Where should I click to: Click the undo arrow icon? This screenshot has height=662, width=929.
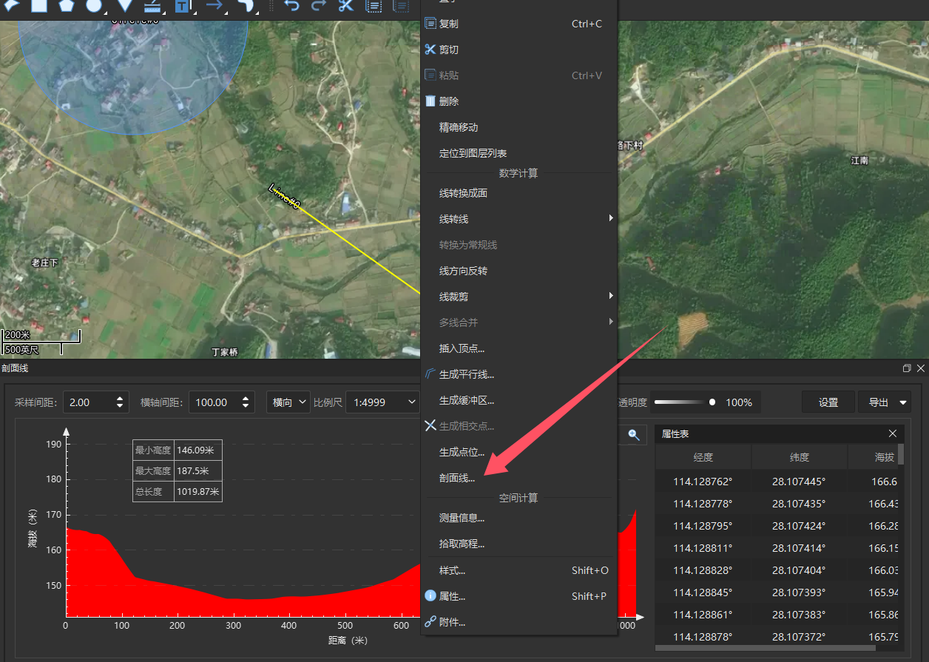[292, 6]
